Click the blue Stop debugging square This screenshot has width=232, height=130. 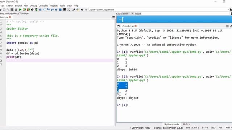(x=60, y=10)
